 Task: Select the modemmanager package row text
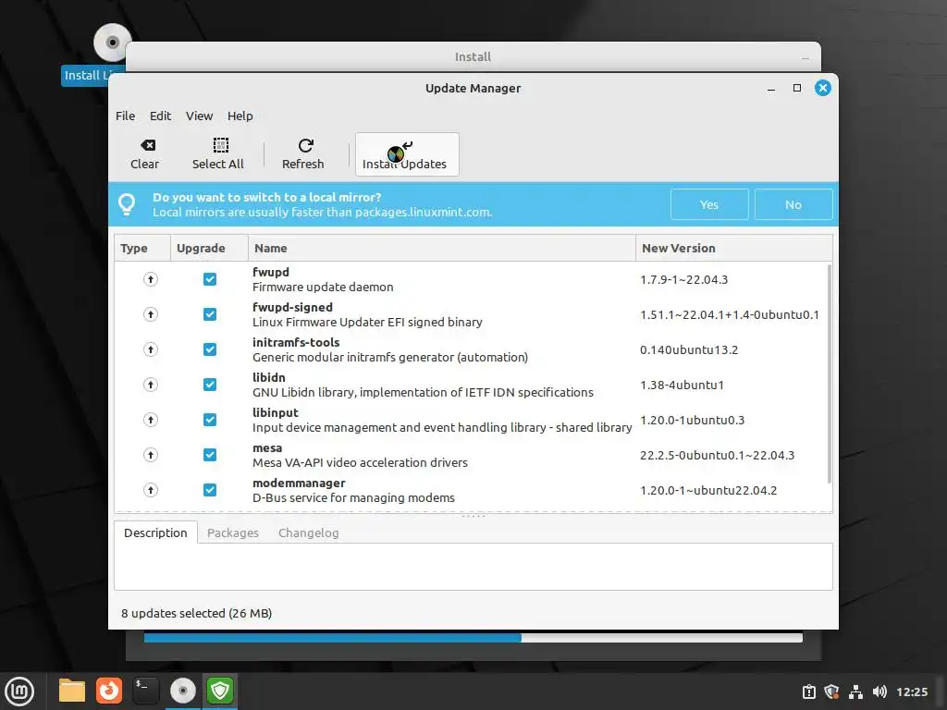[x=353, y=490]
